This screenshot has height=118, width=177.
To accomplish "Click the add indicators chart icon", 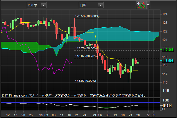I will click(x=141, y=5).
